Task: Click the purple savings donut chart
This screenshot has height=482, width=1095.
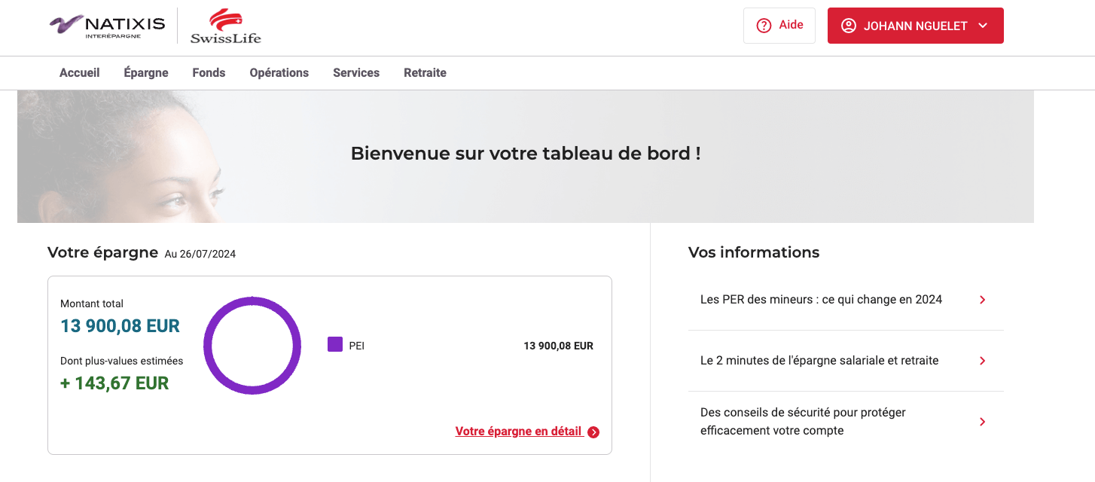Action: click(252, 346)
